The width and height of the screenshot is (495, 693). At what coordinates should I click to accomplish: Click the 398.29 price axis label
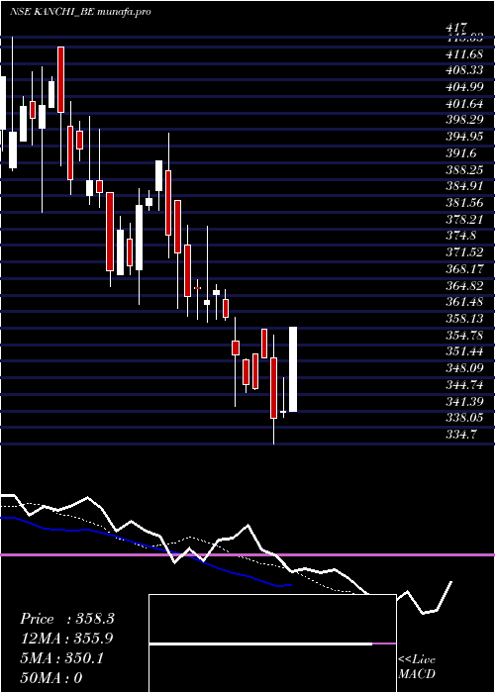point(464,120)
